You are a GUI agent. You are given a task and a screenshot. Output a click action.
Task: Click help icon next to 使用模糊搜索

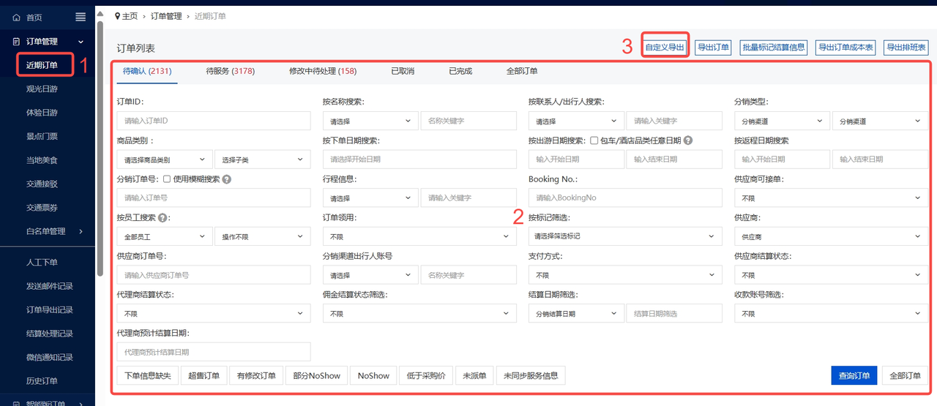(227, 178)
